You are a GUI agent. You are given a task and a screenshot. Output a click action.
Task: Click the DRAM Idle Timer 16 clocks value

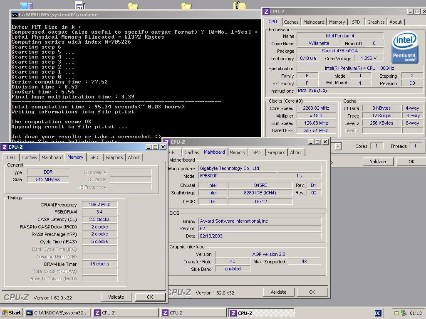click(x=99, y=264)
